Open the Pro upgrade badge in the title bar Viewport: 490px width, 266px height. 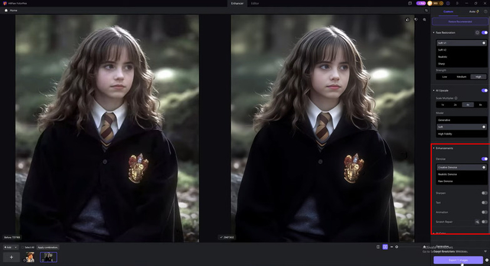pos(421,3)
